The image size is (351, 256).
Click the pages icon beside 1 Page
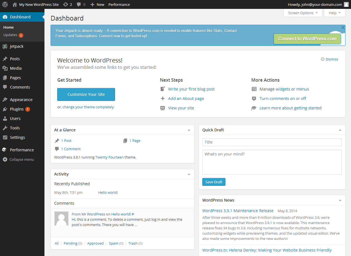pos(125,141)
